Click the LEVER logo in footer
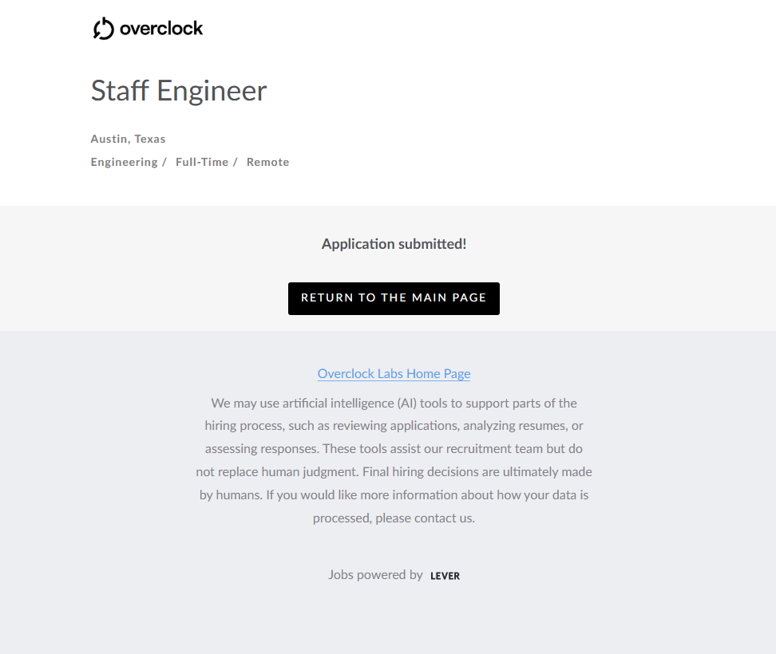776x654 pixels. [445, 576]
